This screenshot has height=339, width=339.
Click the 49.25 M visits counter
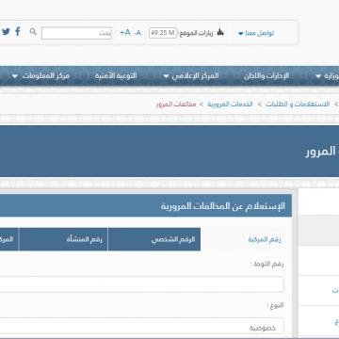click(x=163, y=33)
